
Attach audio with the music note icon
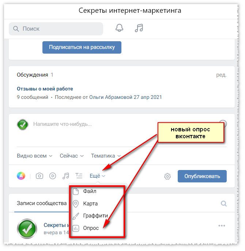66,176
